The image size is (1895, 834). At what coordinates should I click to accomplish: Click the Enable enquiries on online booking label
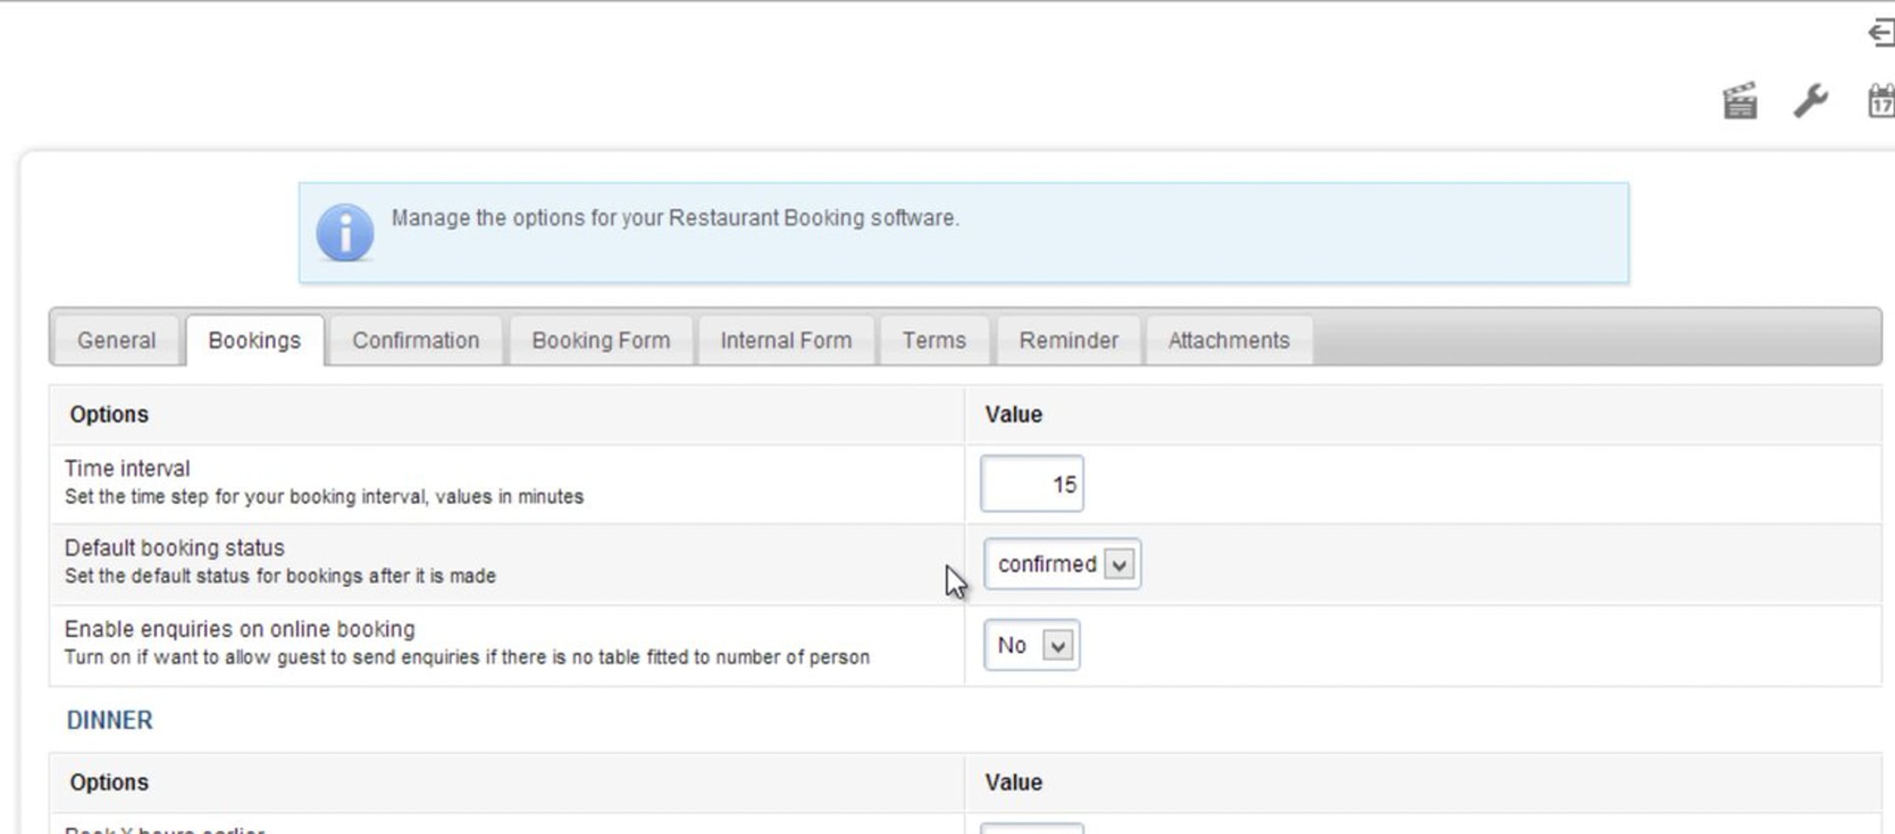(239, 629)
